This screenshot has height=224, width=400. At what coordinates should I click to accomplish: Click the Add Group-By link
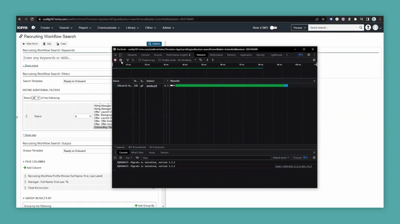[x=145, y=206]
